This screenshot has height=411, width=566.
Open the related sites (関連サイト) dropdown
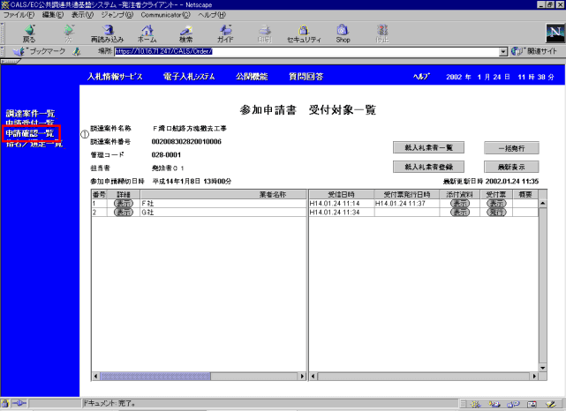[535, 52]
